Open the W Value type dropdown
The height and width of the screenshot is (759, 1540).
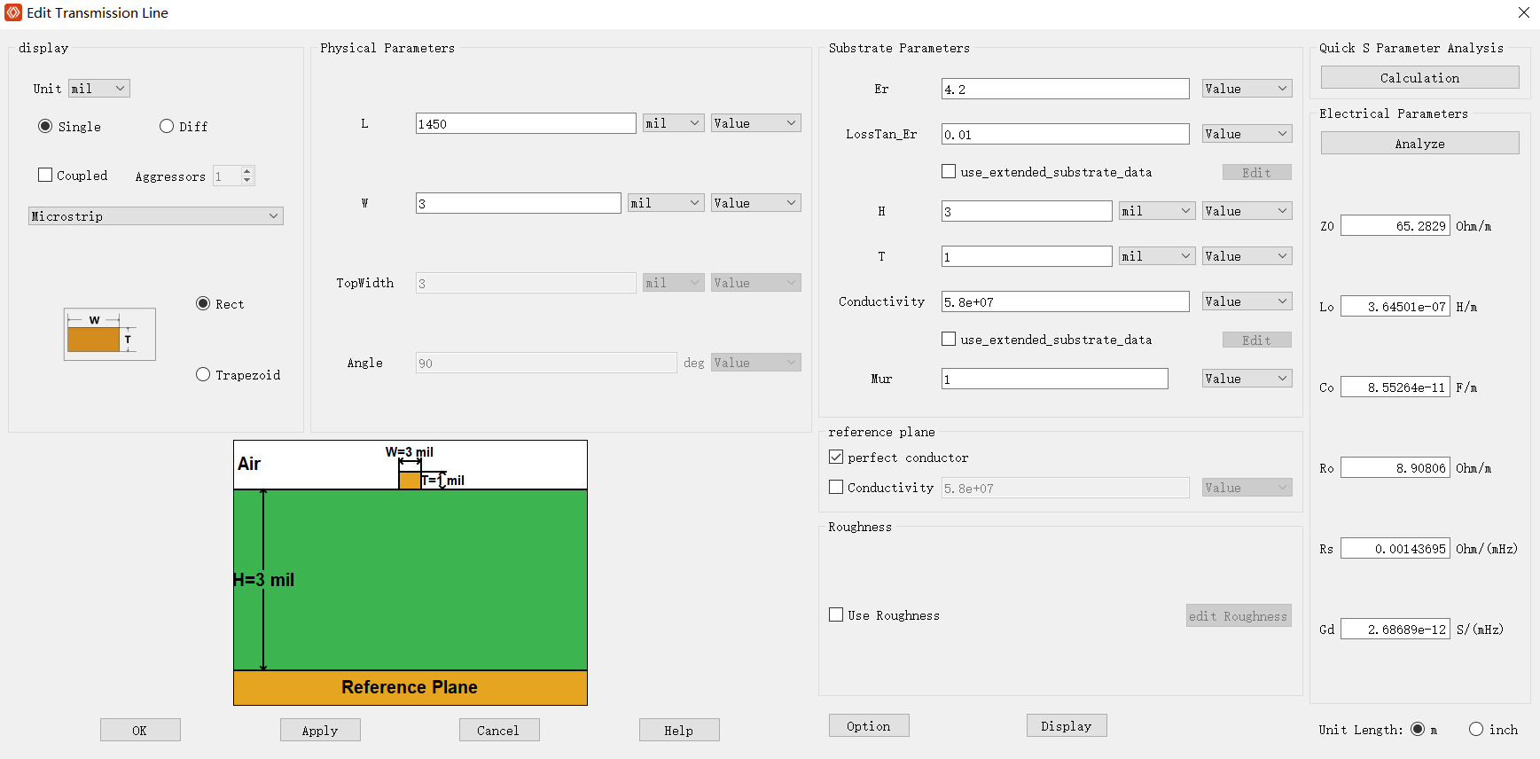(x=756, y=203)
